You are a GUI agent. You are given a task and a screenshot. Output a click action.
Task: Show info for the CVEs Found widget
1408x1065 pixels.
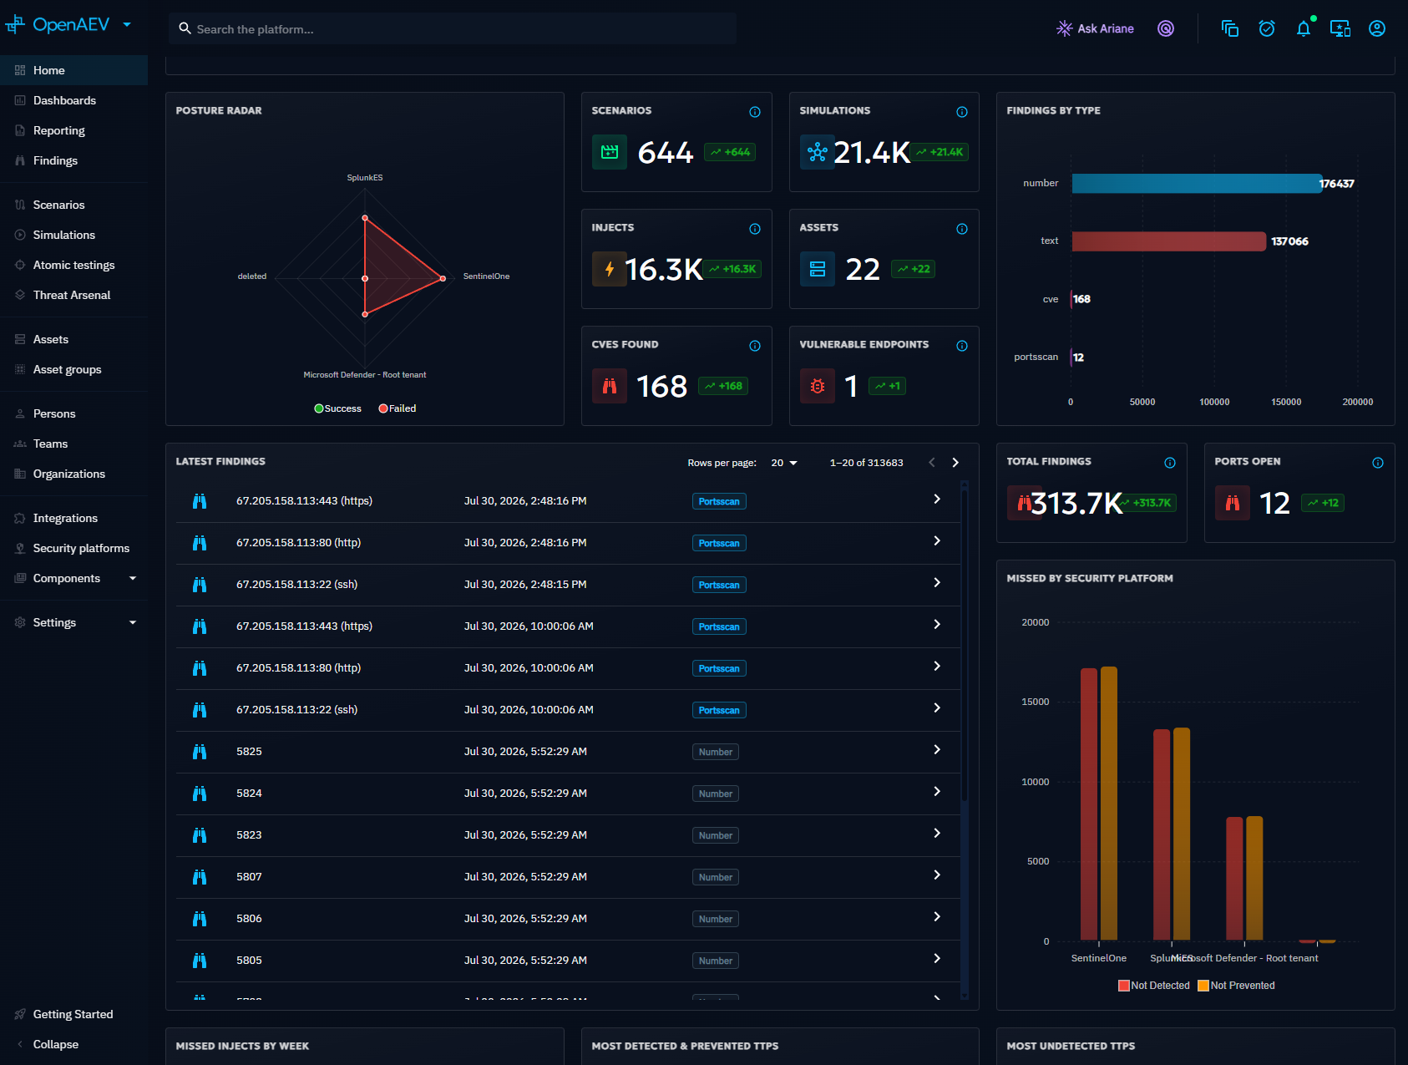[x=755, y=346]
